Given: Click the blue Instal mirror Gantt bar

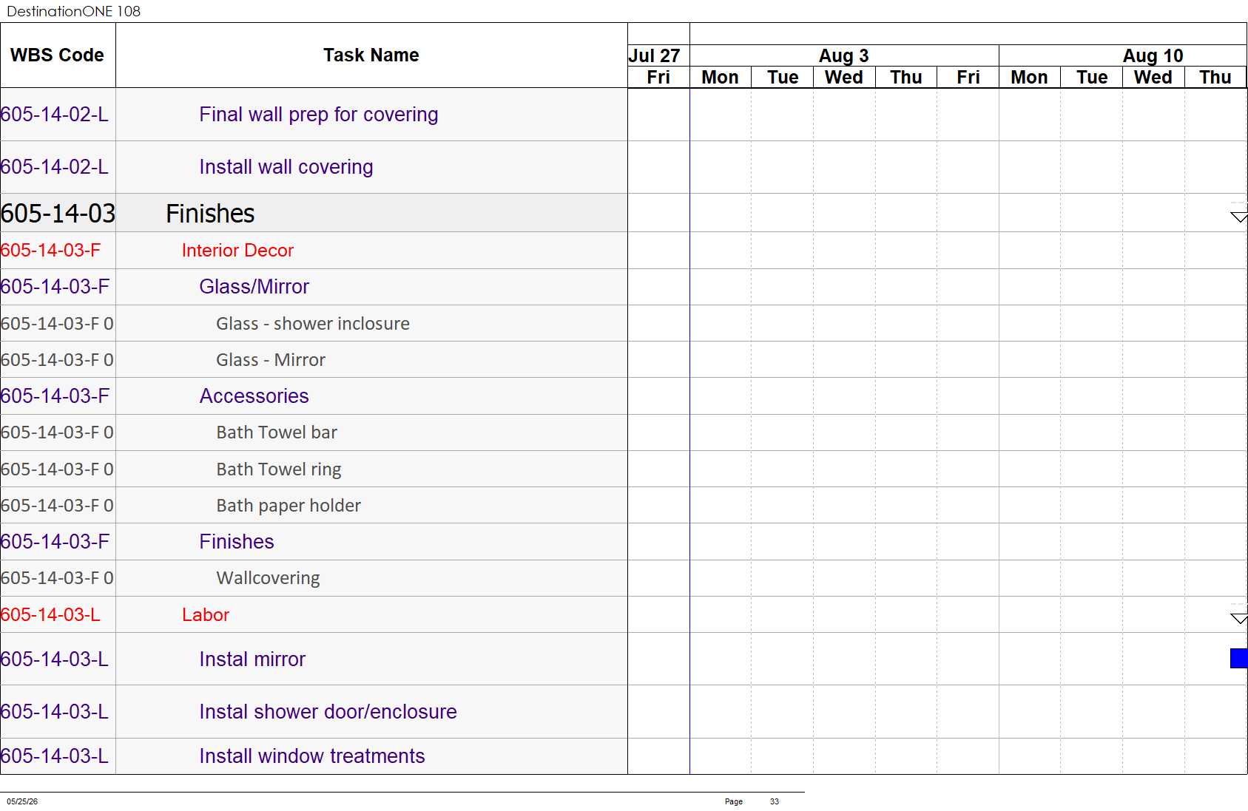Looking at the screenshot, I should point(1238,658).
